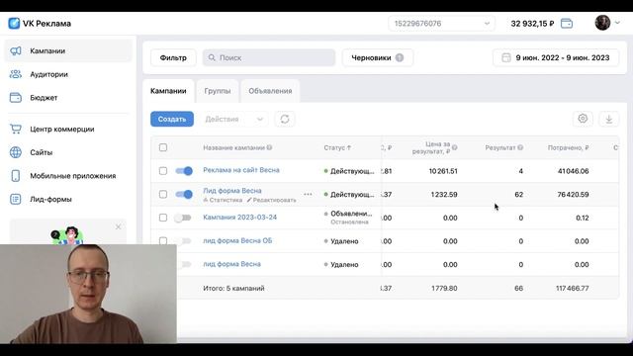Click the balance 32 932,15 ₽
The image size is (633, 356).
tap(532, 24)
